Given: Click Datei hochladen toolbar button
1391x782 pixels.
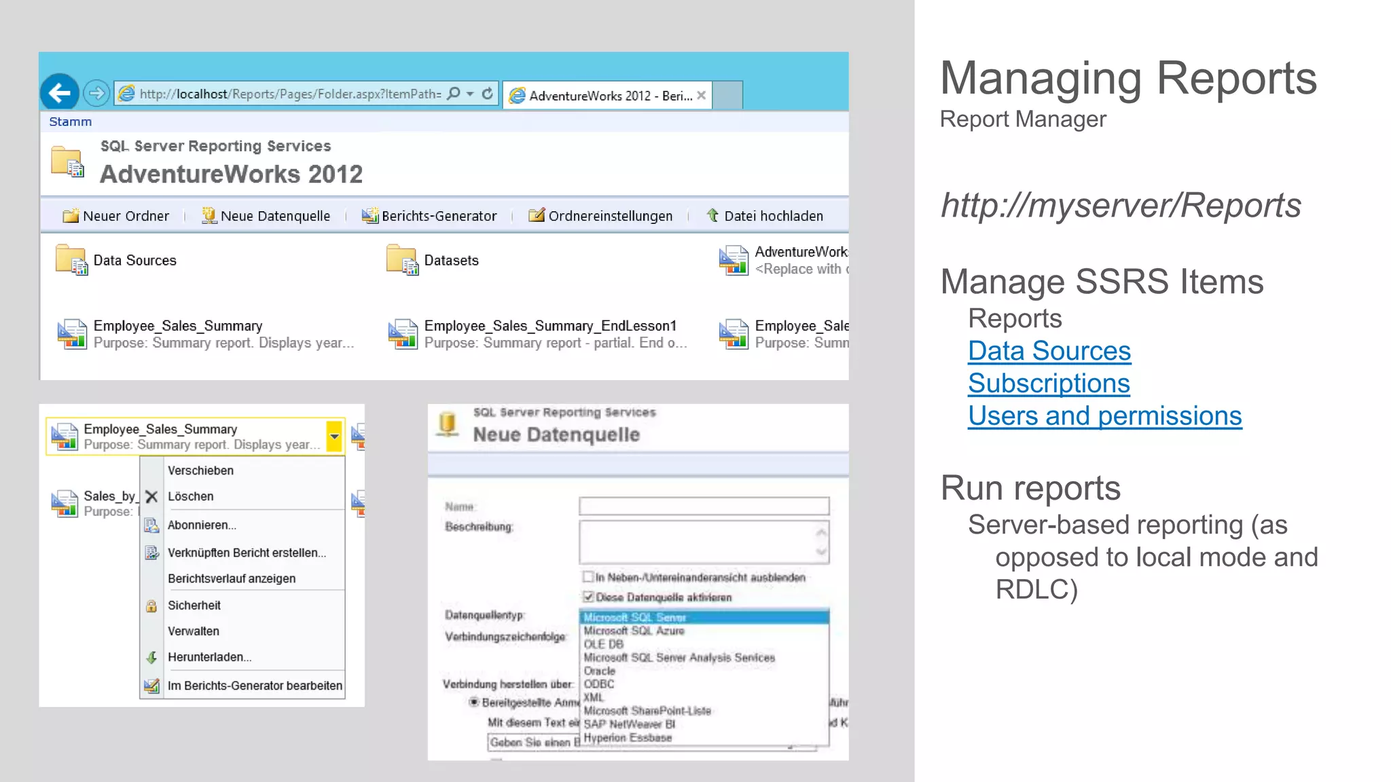Looking at the screenshot, I should [765, 216].
